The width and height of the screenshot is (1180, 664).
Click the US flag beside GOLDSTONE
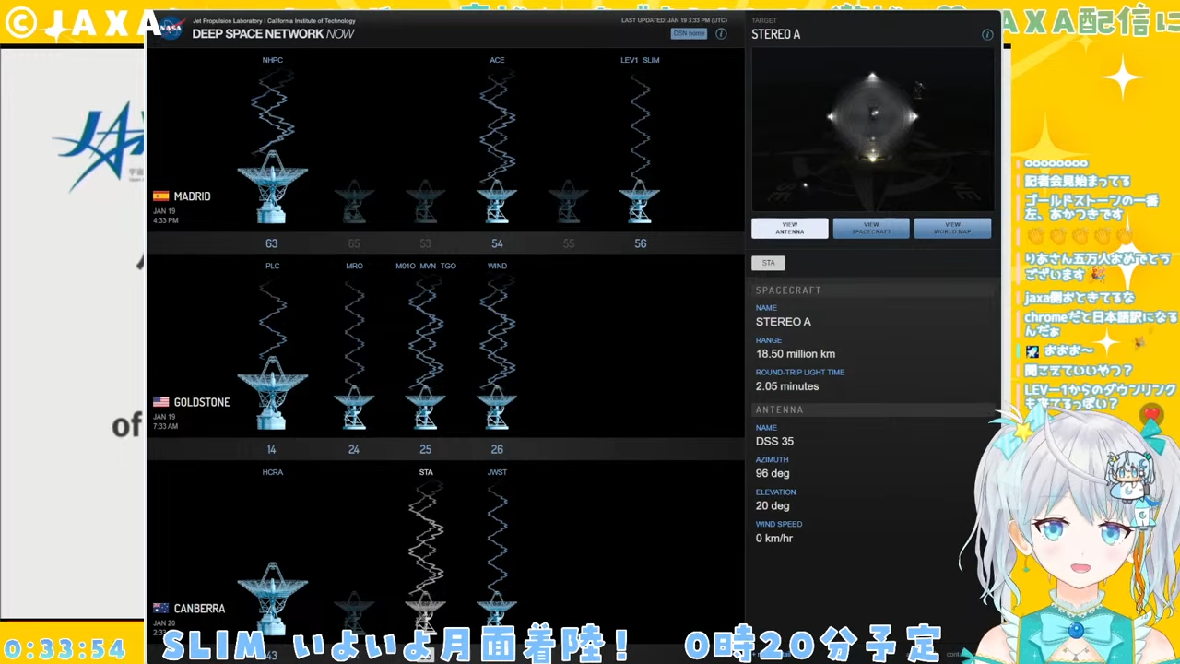point(161,402)
